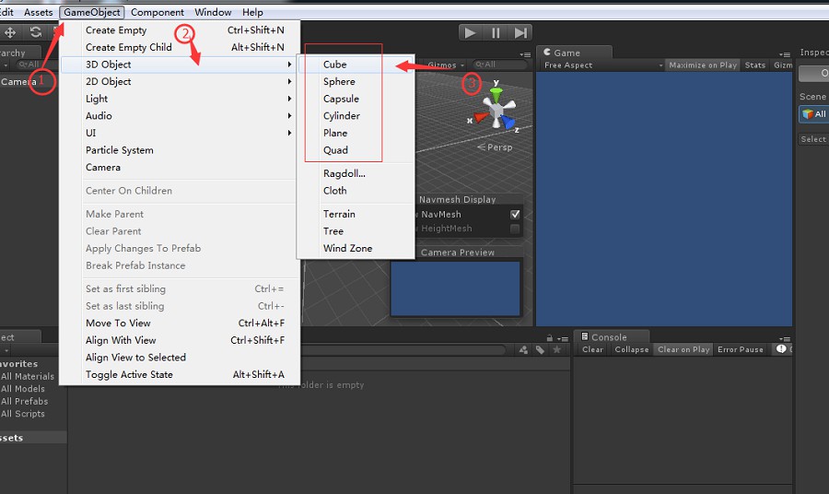The height and width of the screenshot is (494, 829).
Task: Click the console info message counter icon
Action: tap(781, 349)
